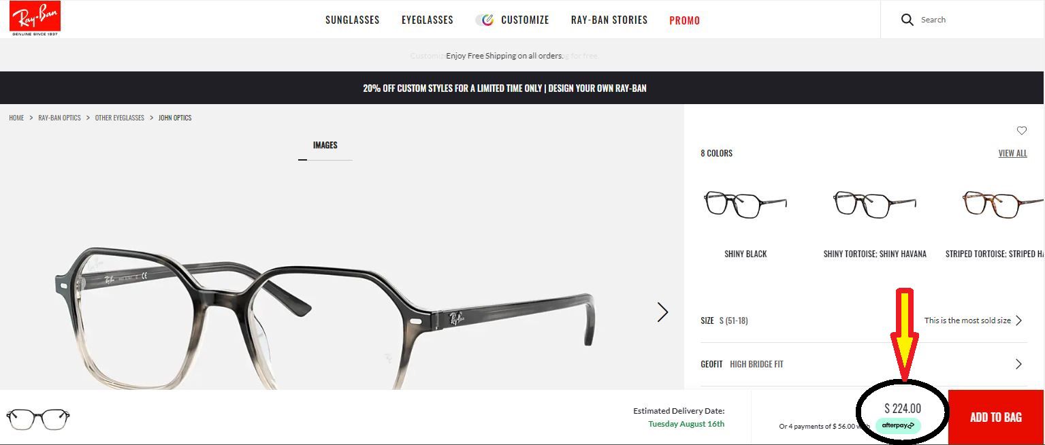
Task: Expand the Size S (51-18) options
Action: pyautogui.click(x=863, y=320)
